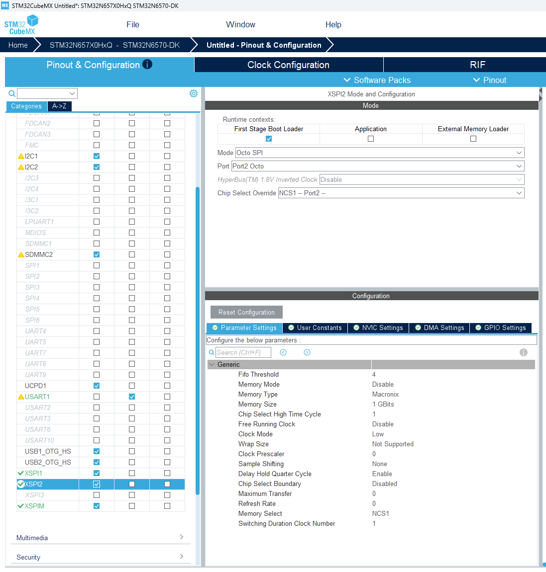The width and height of the screenshot is (546, 572).
Task: Open the NVIC Settings tab
Action: (x=378, y=327)
